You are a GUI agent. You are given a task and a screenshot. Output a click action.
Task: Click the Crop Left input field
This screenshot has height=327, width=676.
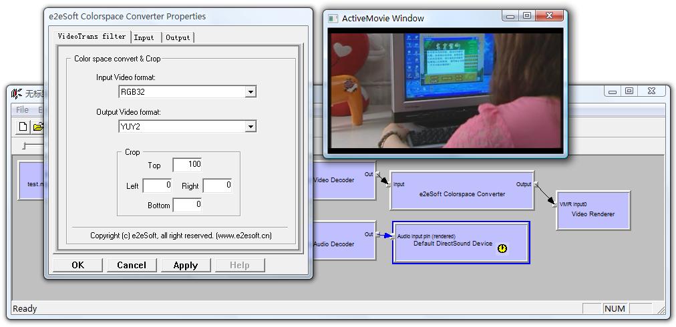click(x=157, y=186)
